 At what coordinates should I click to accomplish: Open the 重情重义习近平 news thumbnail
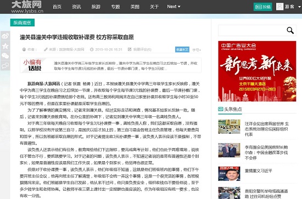229,174
